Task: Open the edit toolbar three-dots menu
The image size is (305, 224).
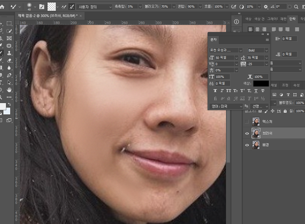Action: (x=9, y=97)
